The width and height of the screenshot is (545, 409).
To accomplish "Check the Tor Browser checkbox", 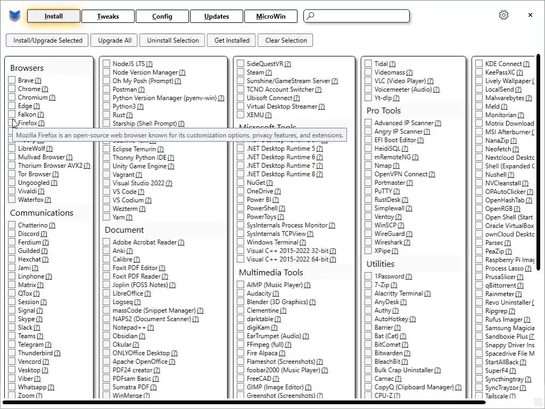I will (x=12, y=174).
